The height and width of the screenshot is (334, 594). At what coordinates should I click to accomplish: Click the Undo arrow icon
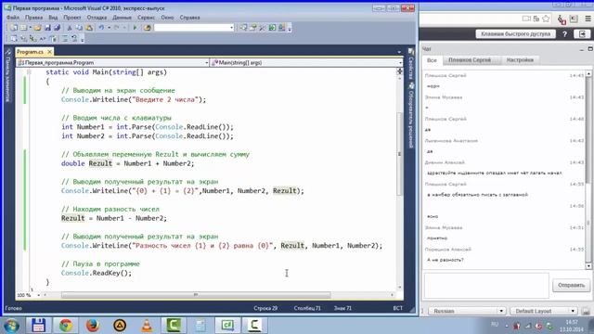[x=101, y=28]
